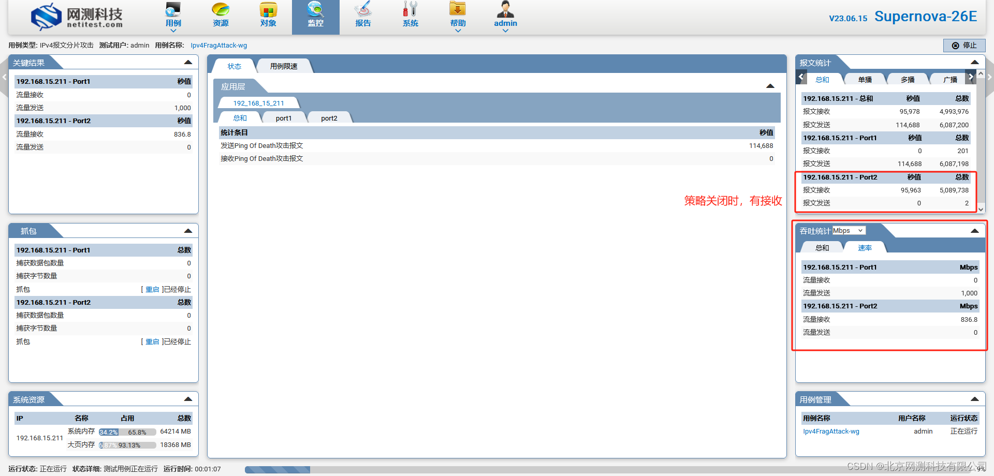
Task: Select the 速率 tab
Action: (x=865, y=248)
